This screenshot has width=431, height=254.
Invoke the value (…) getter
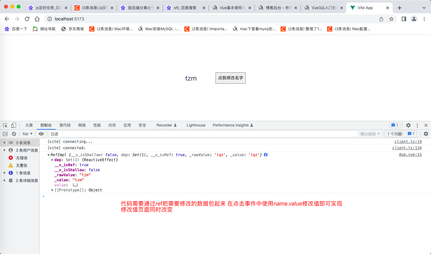75,185
